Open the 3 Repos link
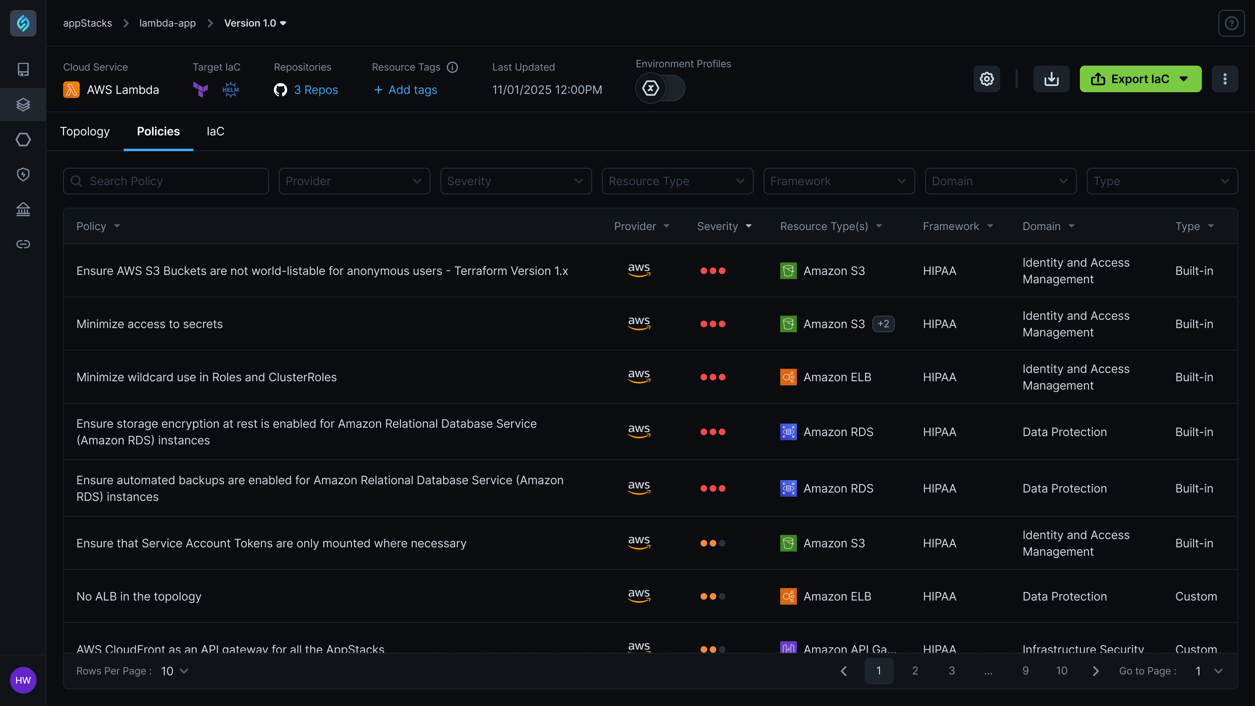The width and height of the screenshot is (1255, 706). pyautogui.click(x=316, y=90)
